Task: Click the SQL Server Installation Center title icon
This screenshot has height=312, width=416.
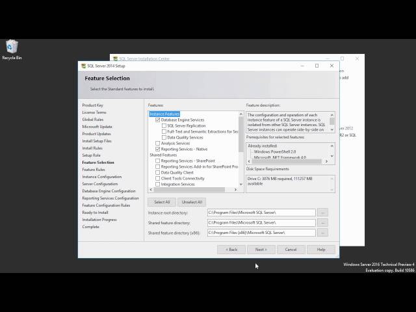Action: 115,58
